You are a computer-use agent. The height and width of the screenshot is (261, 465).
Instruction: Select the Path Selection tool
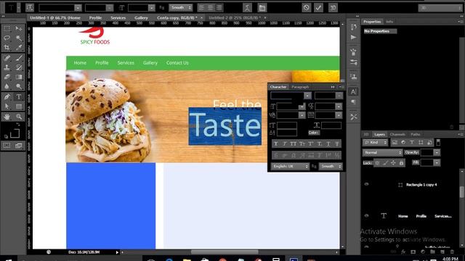click(7, 107)
